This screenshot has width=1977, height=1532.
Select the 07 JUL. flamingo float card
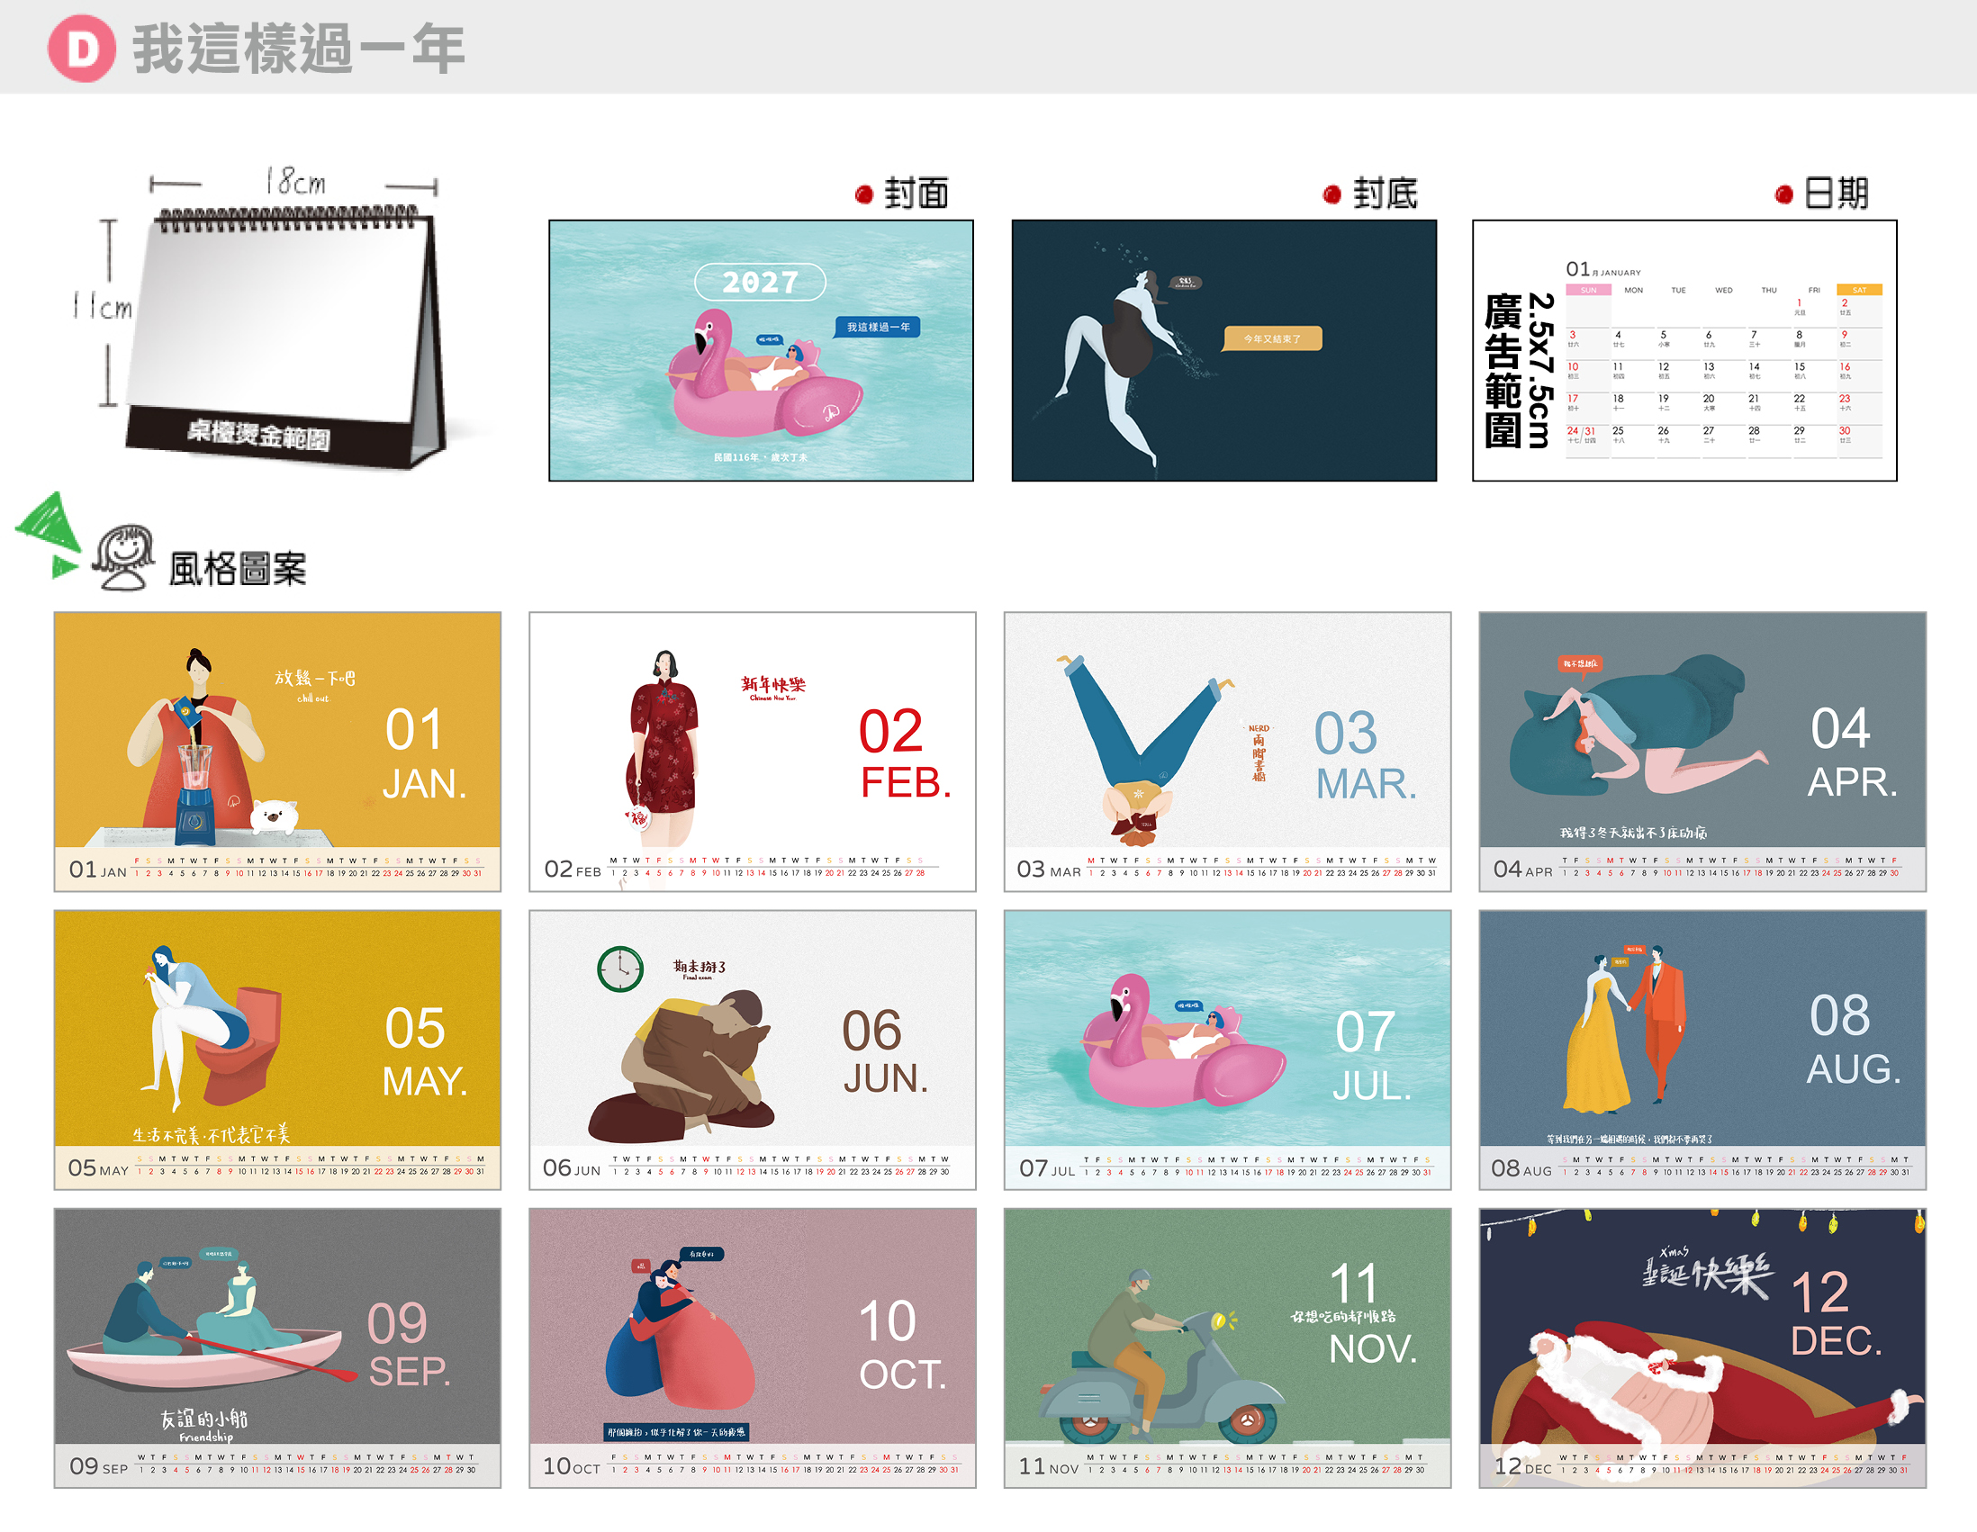point(1227,1050)
